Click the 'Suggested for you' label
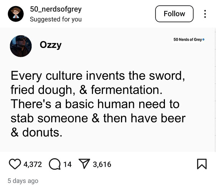This screenshot has height=189, width=216. pyautogui.click(x=56, y=19)
